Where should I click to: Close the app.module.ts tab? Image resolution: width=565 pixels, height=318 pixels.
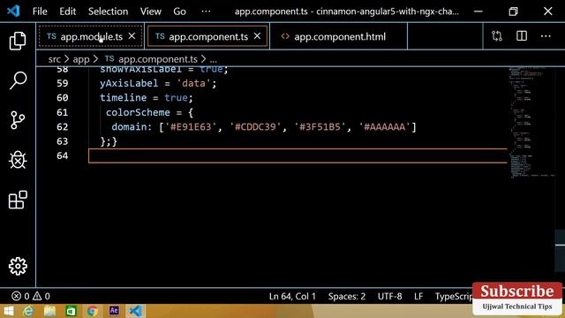(x=132, y=36)
